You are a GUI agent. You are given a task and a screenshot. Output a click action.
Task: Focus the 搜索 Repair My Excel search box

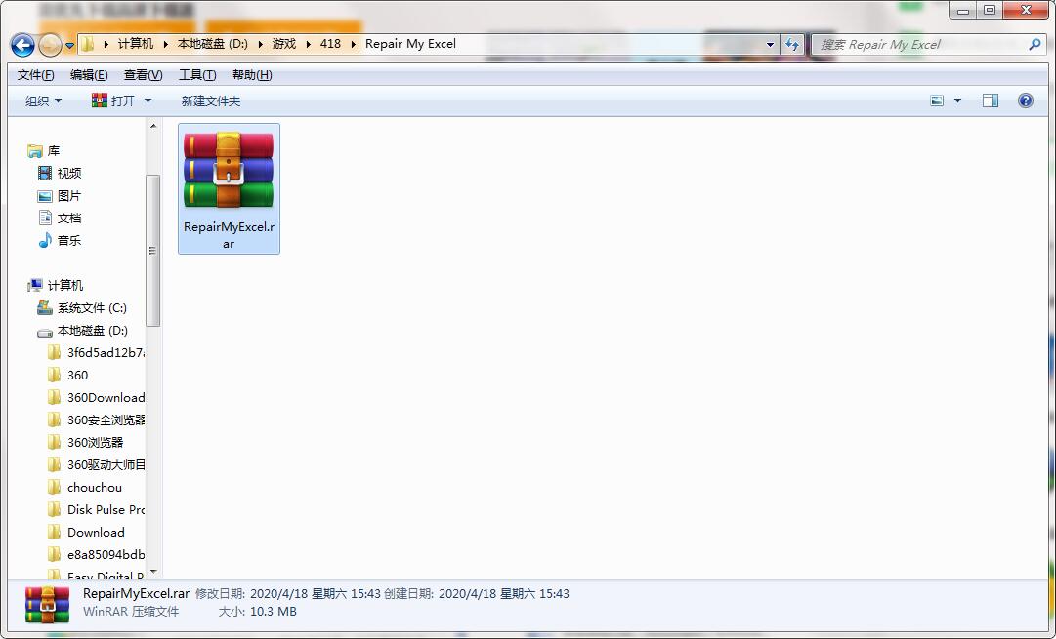920,45
